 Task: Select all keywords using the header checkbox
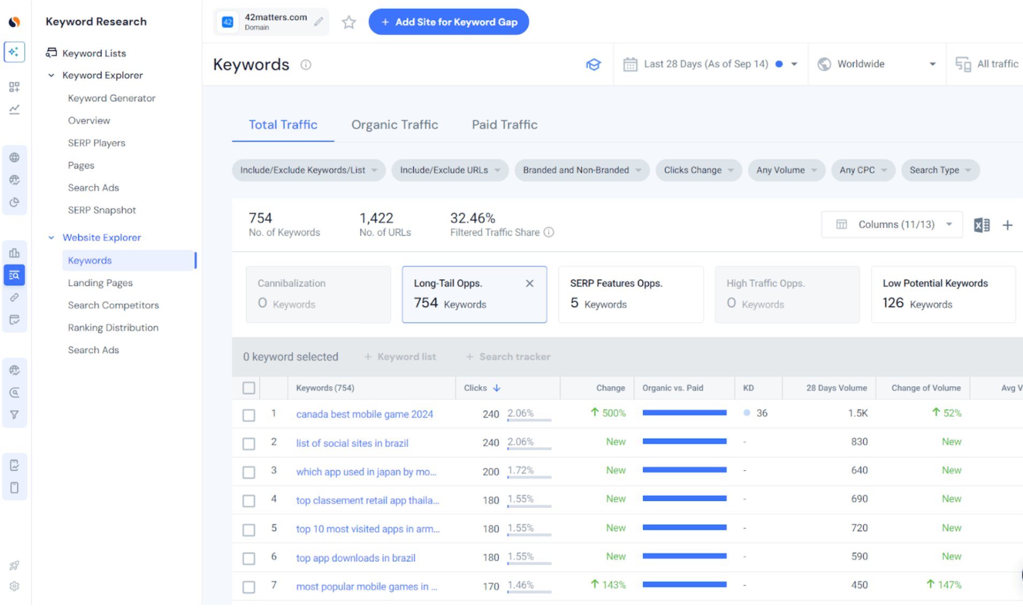click(x=249, y=387)
